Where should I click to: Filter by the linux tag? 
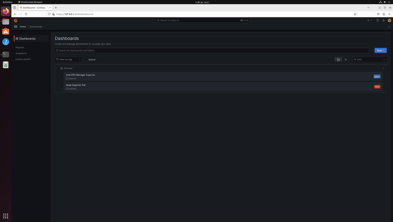(x=377, y=87)
